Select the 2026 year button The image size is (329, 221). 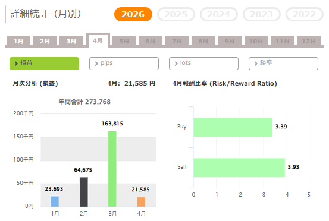tap(133, 14)
